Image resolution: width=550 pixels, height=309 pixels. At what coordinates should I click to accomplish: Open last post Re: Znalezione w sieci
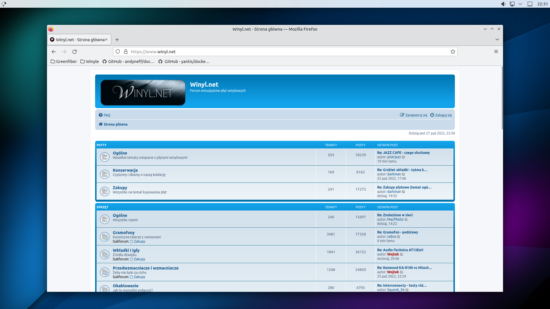[395, 215]
